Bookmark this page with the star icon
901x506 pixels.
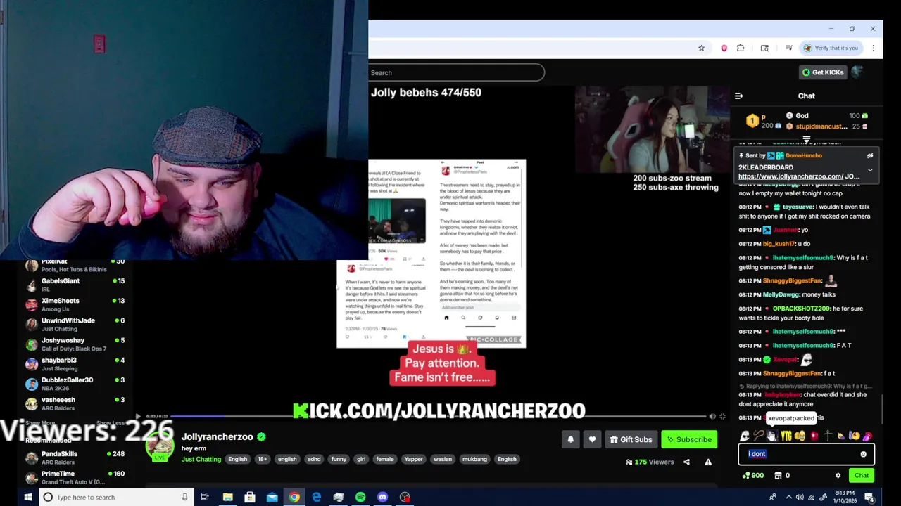point(701,48)
